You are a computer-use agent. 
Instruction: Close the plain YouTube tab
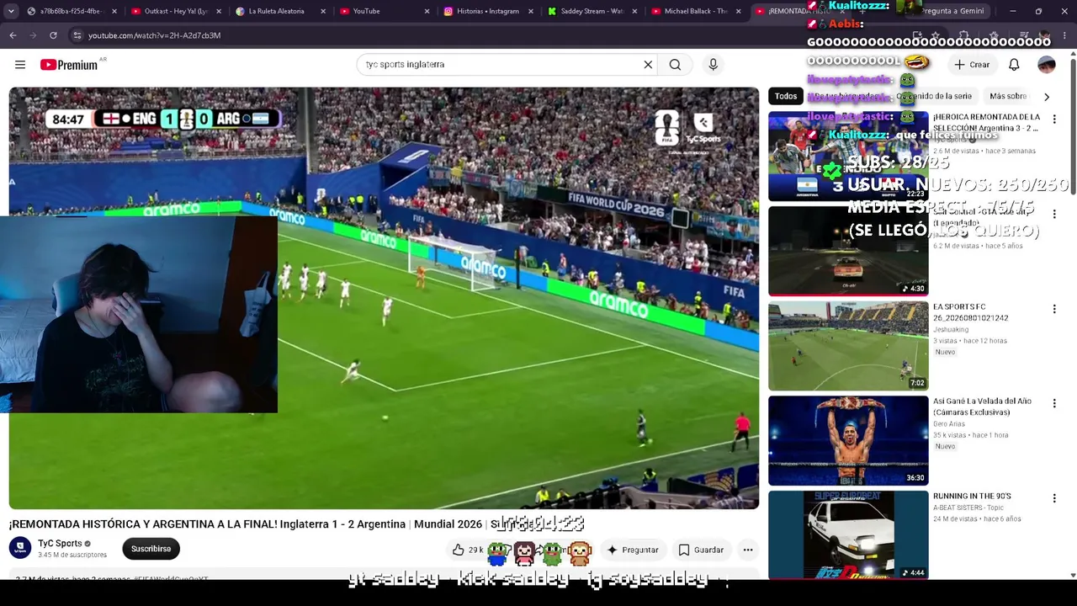427,11
